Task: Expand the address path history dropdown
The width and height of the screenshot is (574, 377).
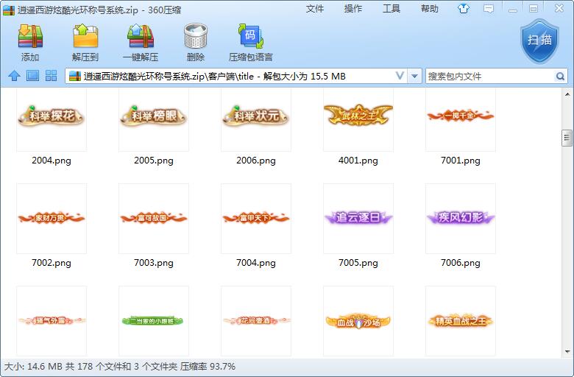Action: tap(400, 76)
